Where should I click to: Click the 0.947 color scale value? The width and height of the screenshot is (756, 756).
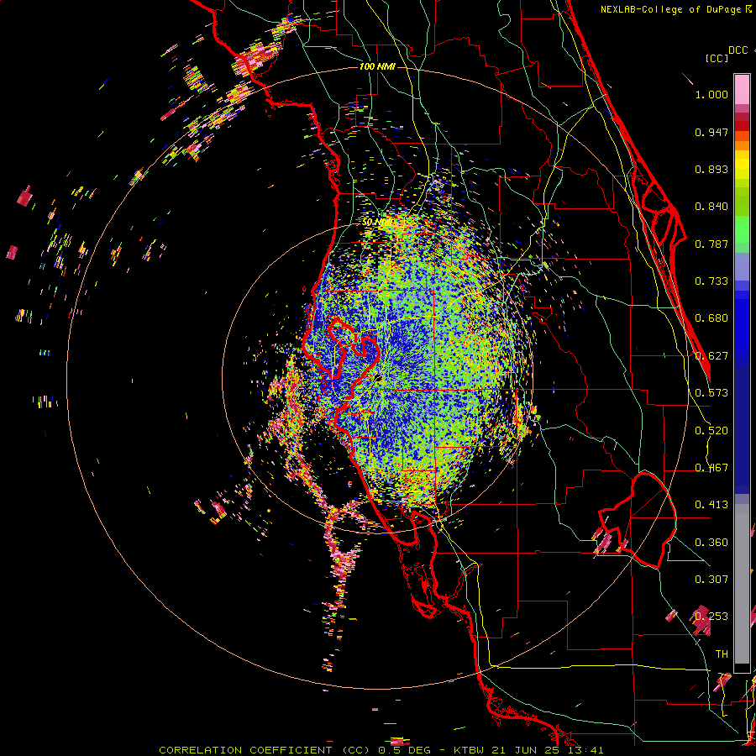711,132
